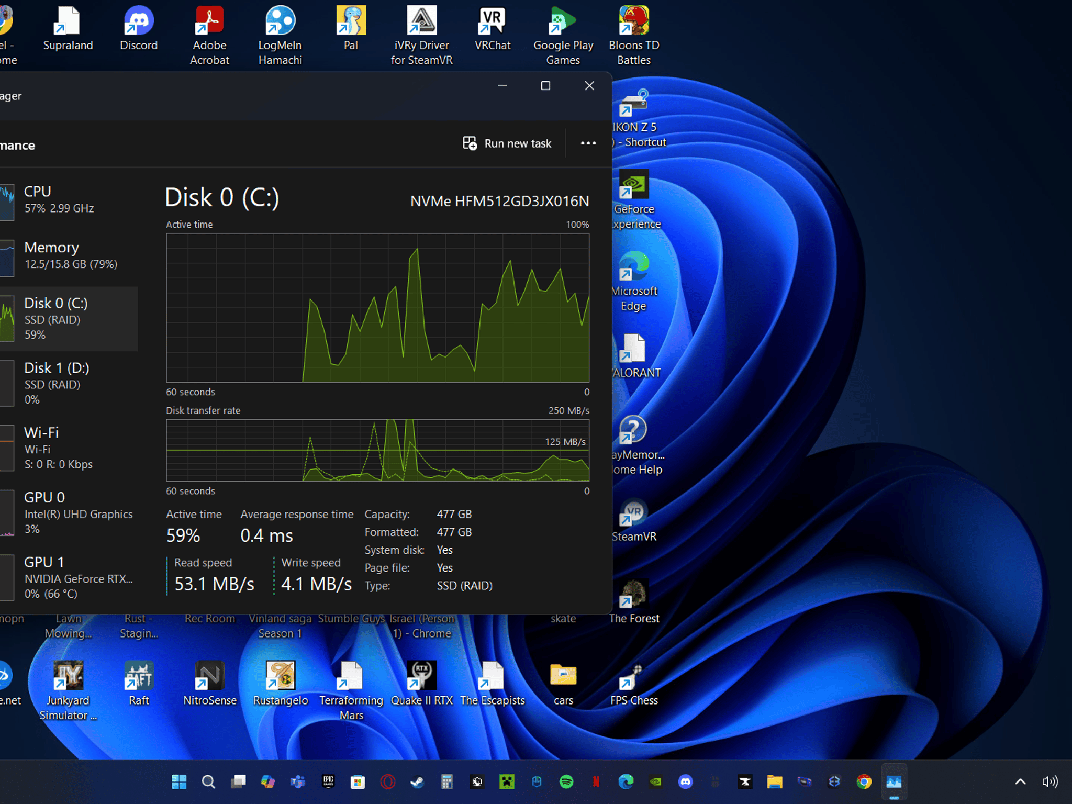Open the cars folder on desktop
1072x804 pixels.
(563, 684)
